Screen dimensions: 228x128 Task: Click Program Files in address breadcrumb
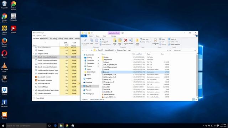pos(121,50)
